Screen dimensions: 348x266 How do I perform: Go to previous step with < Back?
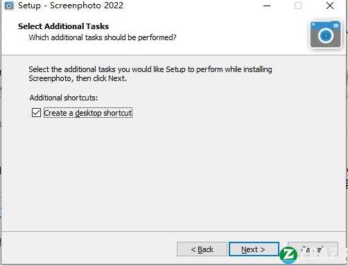pos(202,249)
